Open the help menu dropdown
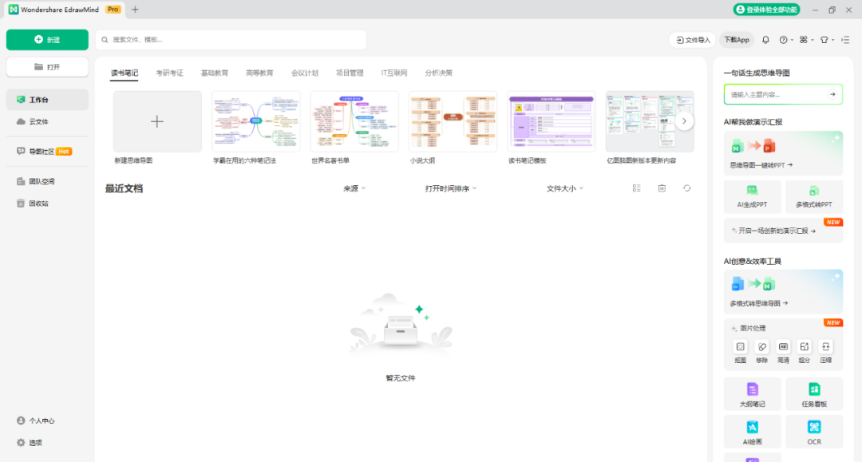The image size is (862, 462). pyautogui.click(x=785, y=40)
